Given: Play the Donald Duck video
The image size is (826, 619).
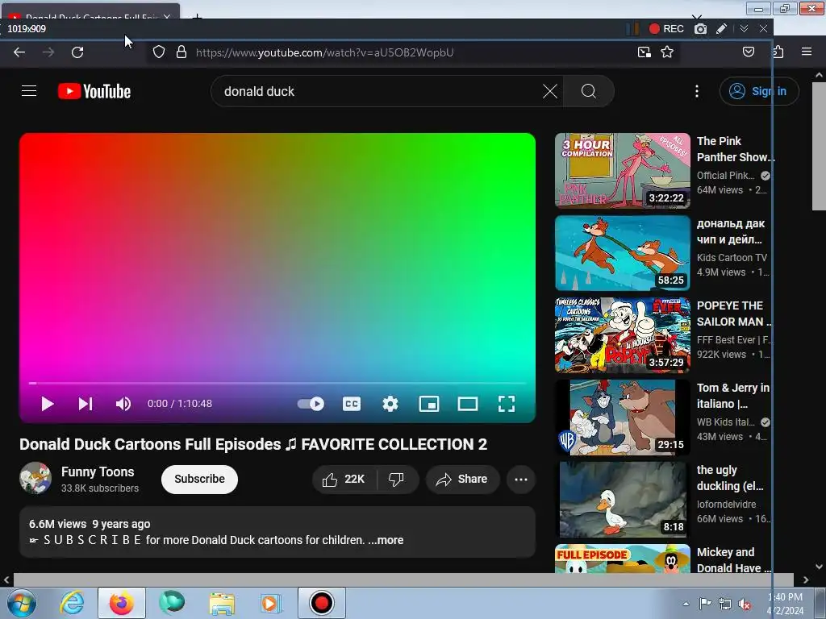Looking at the screenshot, I should (48, 404).
